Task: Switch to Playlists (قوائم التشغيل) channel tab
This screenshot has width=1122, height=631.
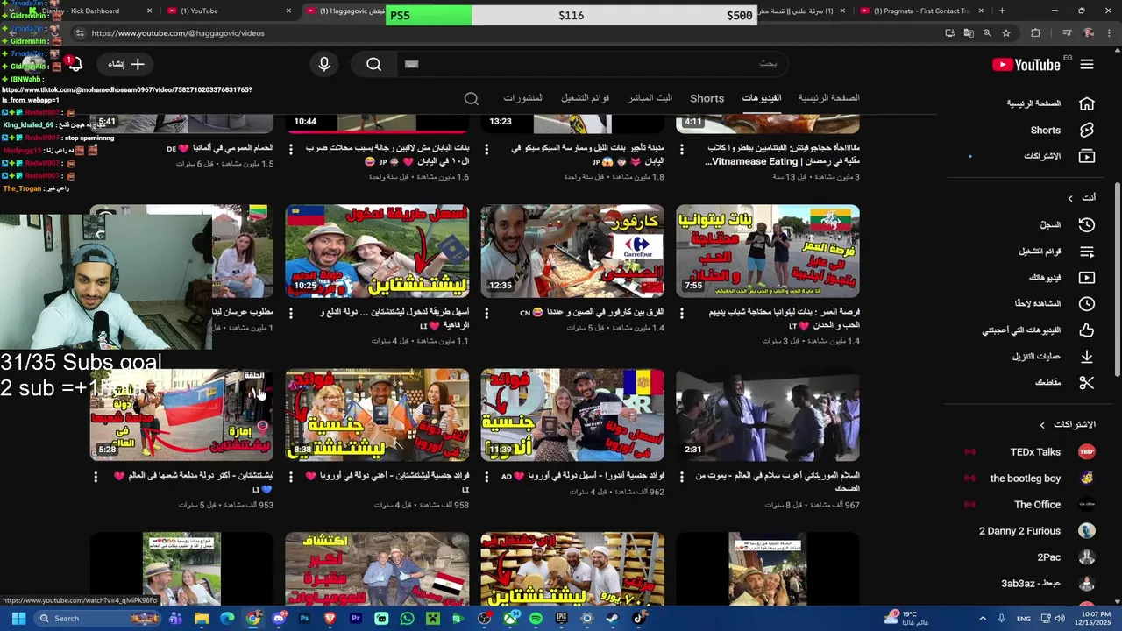Action: (x=585, y=98)
